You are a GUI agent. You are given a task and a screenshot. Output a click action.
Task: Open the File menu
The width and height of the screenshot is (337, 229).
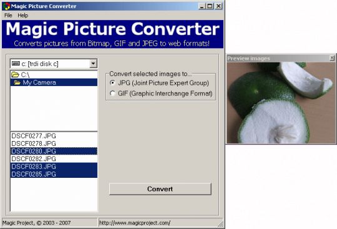[x=8, y=16]
